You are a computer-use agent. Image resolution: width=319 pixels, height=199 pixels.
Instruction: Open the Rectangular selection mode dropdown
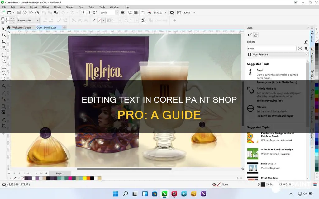click(x=28, y=21)
